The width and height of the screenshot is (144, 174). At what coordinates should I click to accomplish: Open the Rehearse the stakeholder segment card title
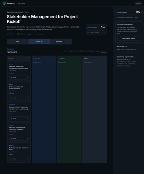pyautogui.click(x=17, y=128)
